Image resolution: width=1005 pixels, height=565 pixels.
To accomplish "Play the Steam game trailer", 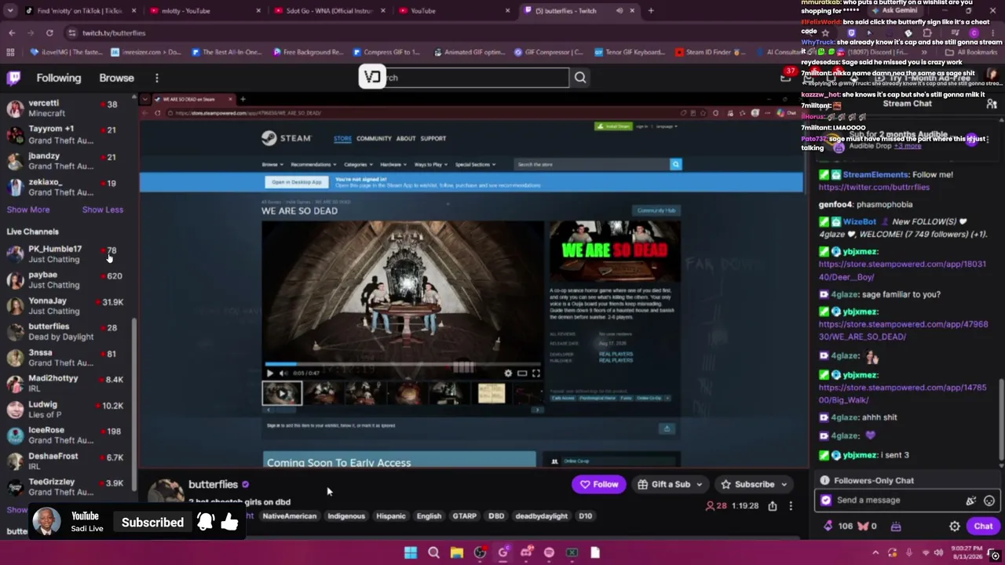I will (269, 374).
